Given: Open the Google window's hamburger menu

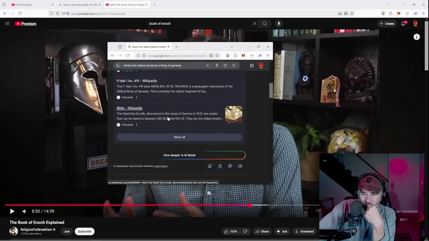Looking at the screenshot, I should pyautogui.click(x=268, y=56).
